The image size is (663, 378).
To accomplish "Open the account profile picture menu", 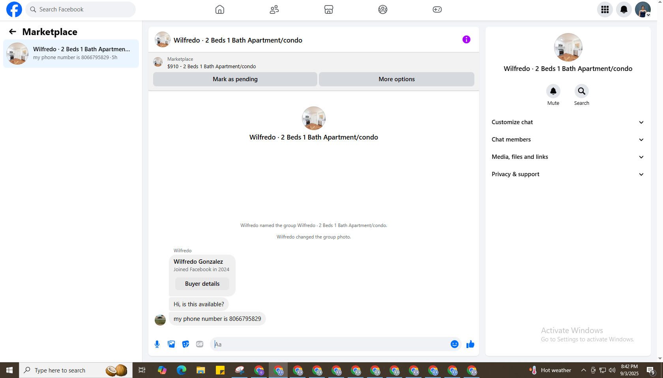I will point(643,9).
